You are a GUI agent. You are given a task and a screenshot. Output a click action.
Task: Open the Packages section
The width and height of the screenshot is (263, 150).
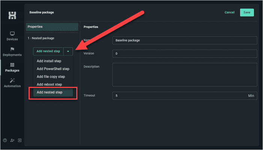(12, 67)
